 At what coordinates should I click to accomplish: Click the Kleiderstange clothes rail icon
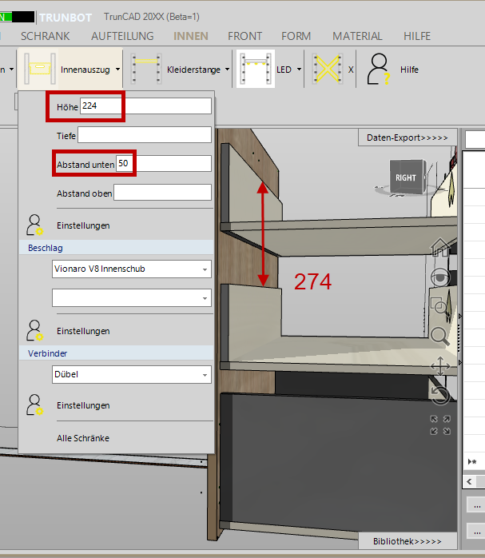point(146,70)
